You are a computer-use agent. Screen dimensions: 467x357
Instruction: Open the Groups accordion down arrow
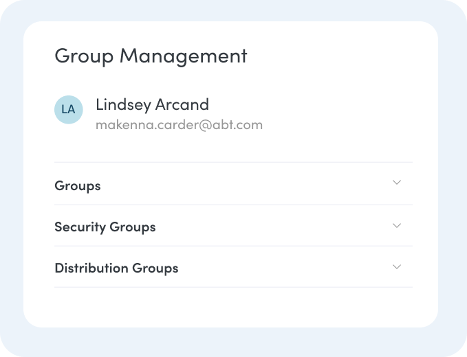(x=396, y=183)
